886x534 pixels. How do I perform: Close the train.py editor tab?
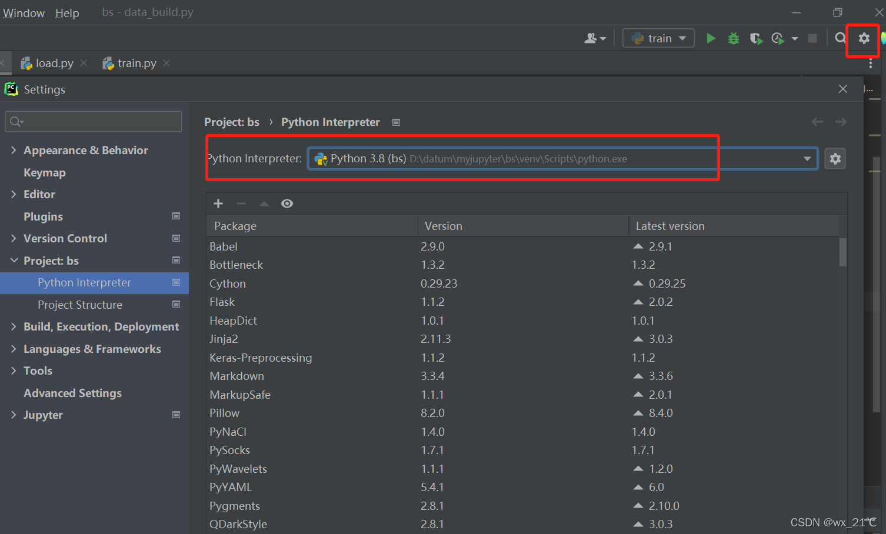coord(166,63)
